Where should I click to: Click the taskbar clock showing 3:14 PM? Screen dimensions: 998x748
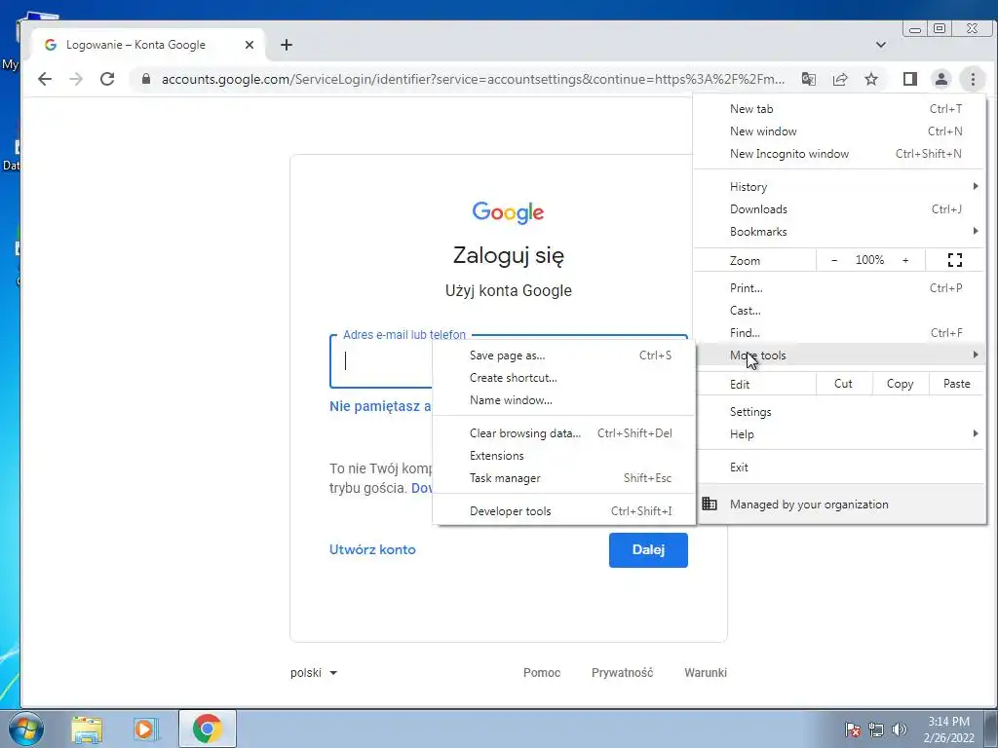tap(948, 729)
